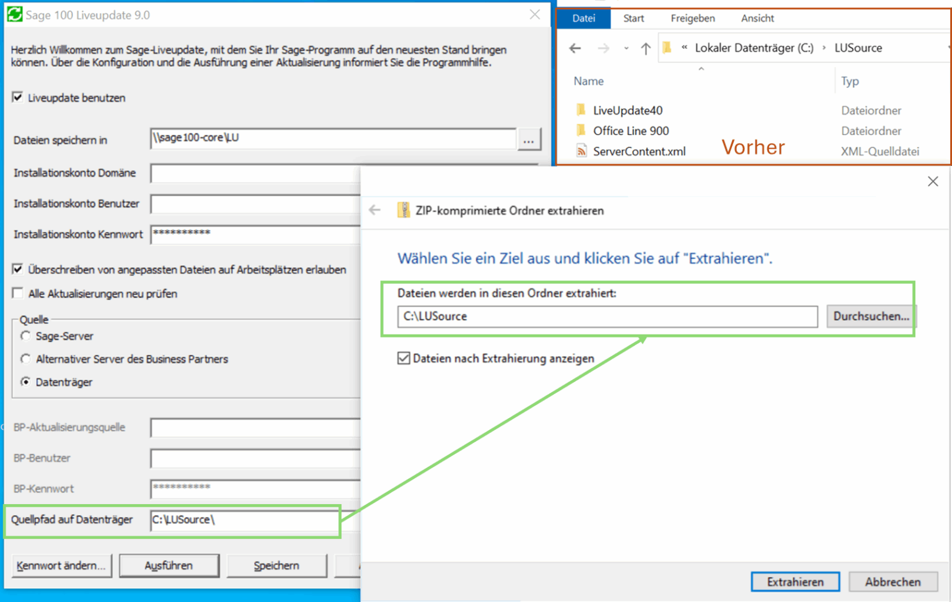This screenshot has width=952, height=602.
Task: Switch to the Ansicht ribbon tab
Action: tap(757, 18)
